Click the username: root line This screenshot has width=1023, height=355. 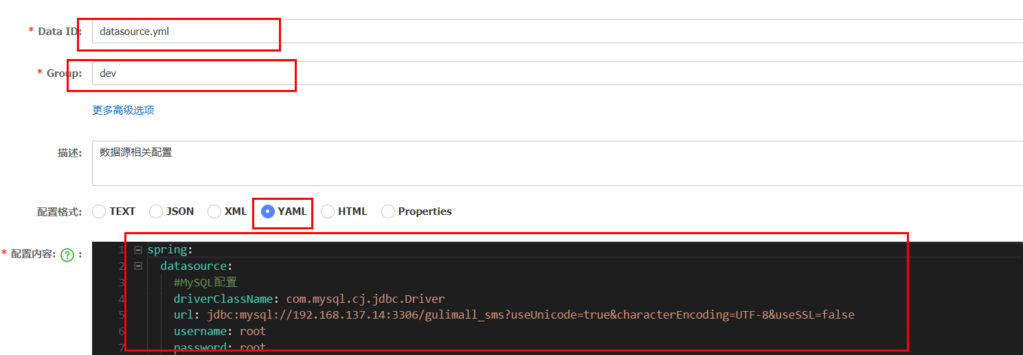220,331
